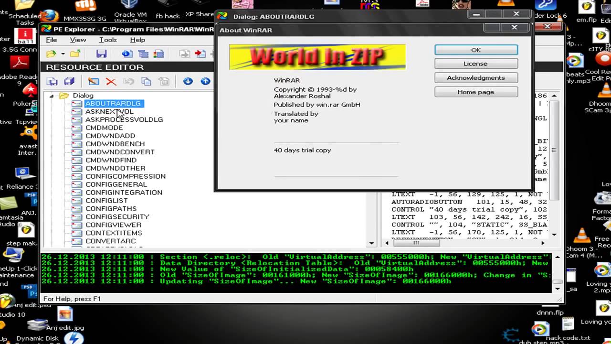Open the Section Headers viewer icon
The height and width of the screenshot is (344, 611).
pos(158,54)
